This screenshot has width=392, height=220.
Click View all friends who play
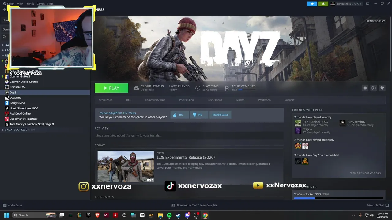point(365,173)
